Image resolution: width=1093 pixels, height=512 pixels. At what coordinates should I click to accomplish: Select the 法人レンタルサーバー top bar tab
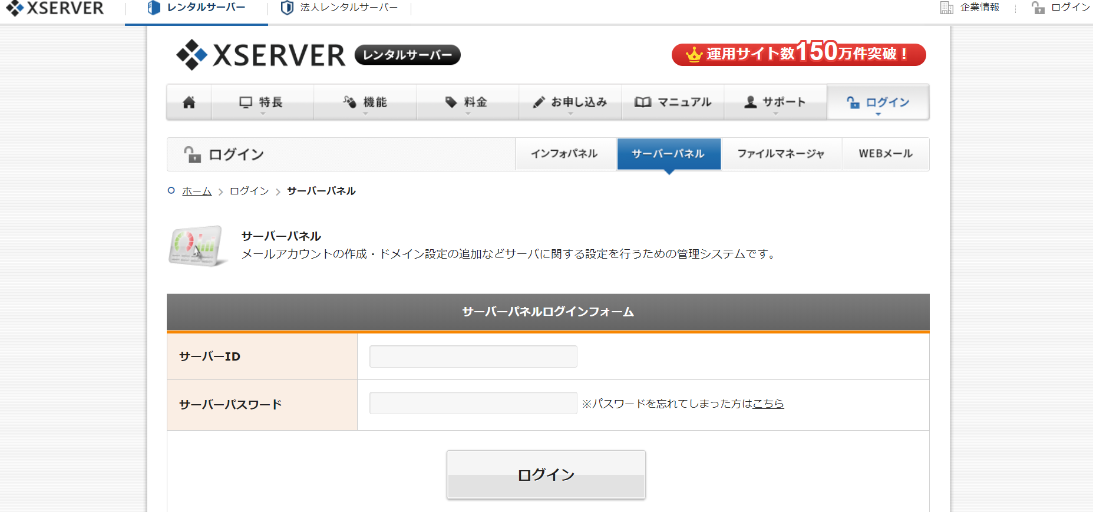point(339,8)
